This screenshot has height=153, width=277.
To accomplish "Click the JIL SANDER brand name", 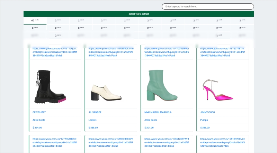I will pos(96,112).
